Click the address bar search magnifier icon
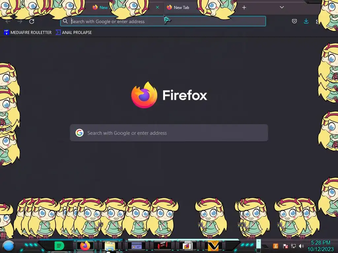This screenshot has width=338, height=253. [x=65, y=21]
